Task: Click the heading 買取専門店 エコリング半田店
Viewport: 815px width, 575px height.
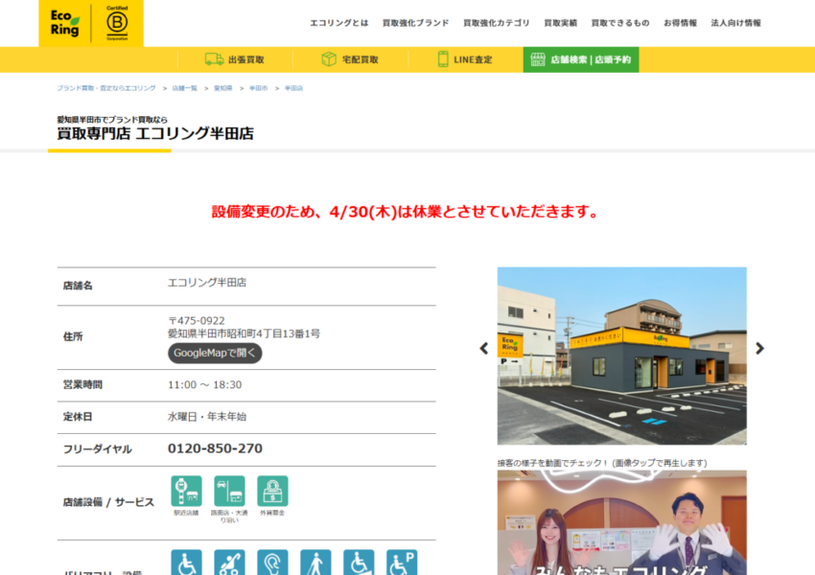Action: 155,133
